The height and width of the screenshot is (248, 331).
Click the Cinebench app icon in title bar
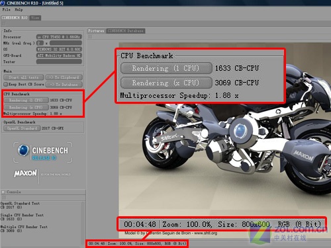point(3,3)
